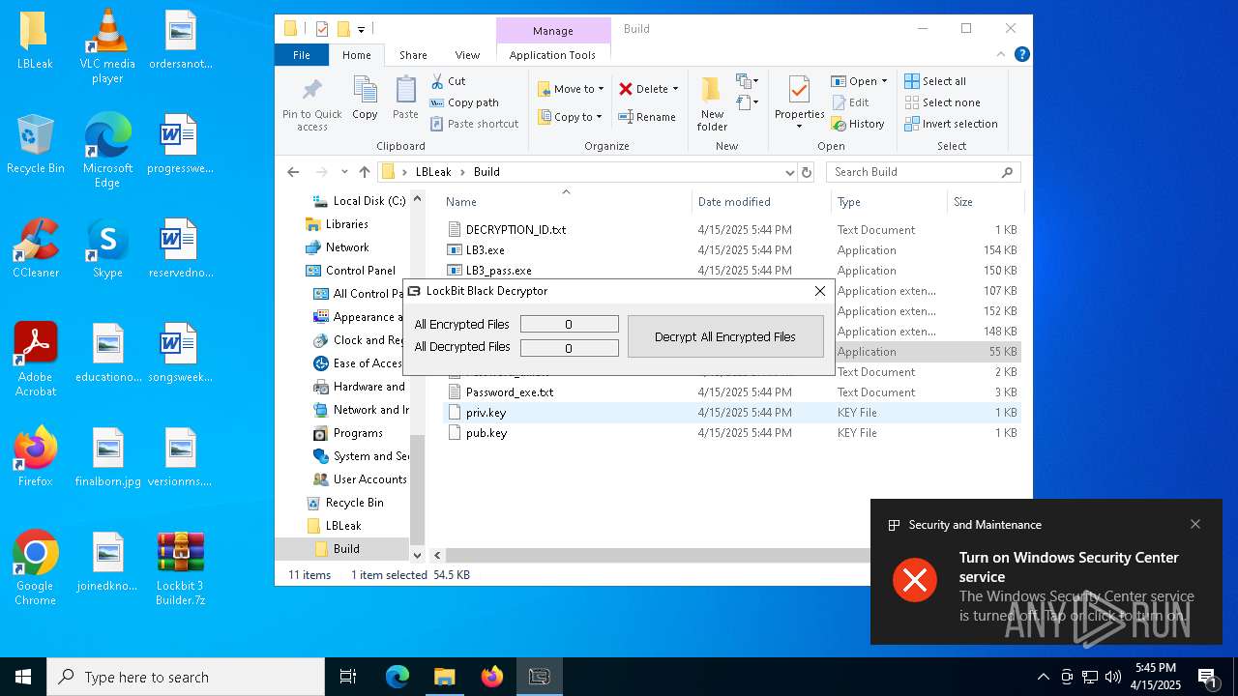Collapse the ribbon with the chevron
Image resolution: width=1238 pixels, height=696 pixels.
[x=1002, y=55]
